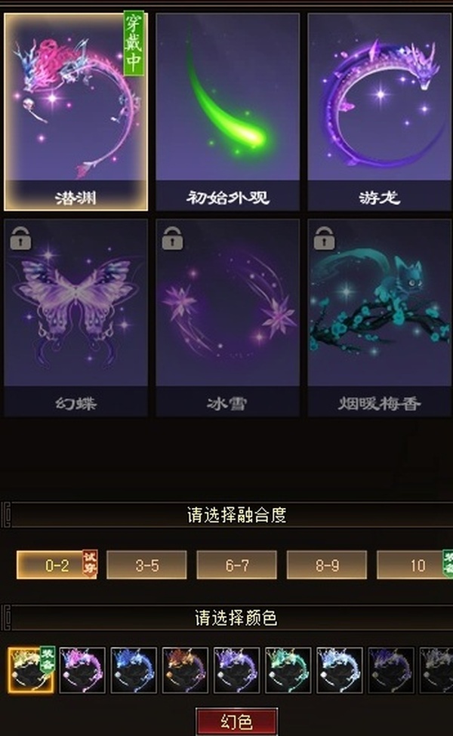
Task: Select the 潜渊 dragon appearance card
Action: [x=75, y=112]
